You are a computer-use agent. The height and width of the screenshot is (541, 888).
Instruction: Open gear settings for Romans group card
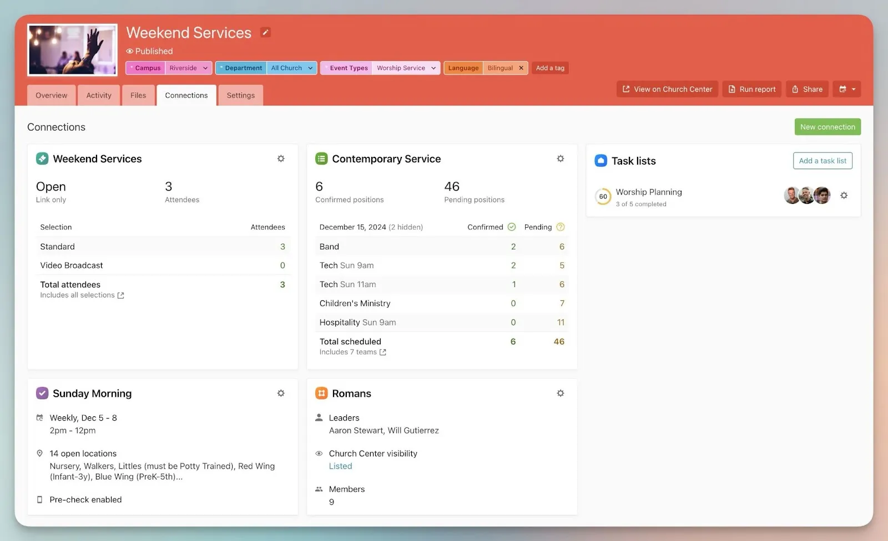[x=560, y=393]
